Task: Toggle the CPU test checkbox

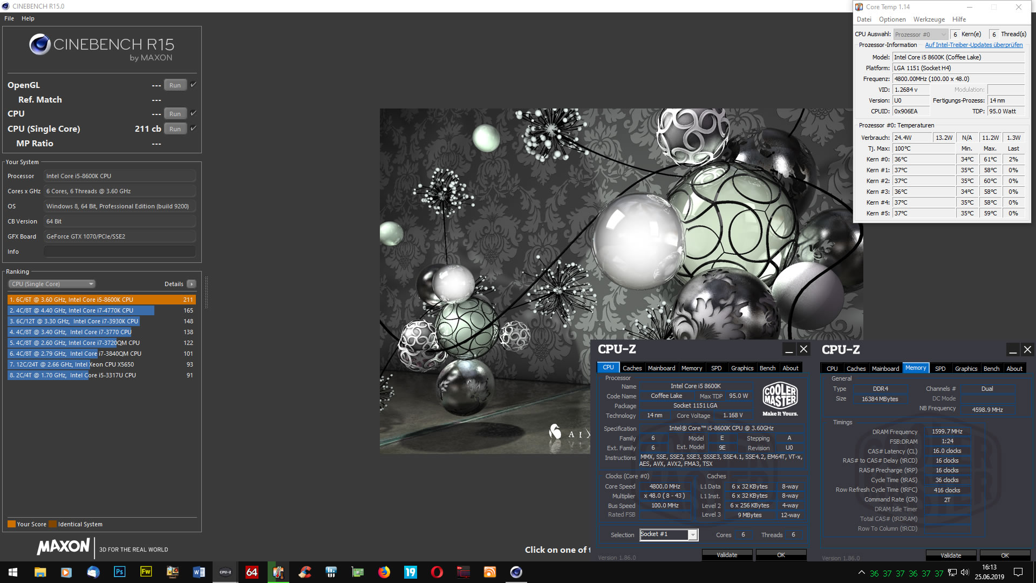Action: coord(193,113)
